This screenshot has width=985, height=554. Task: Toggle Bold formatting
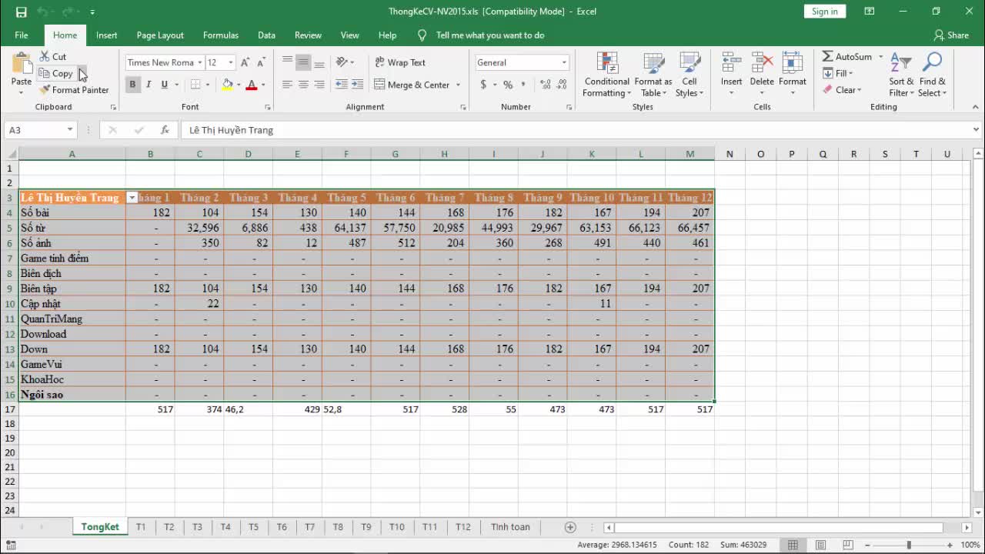coord(132,85)
